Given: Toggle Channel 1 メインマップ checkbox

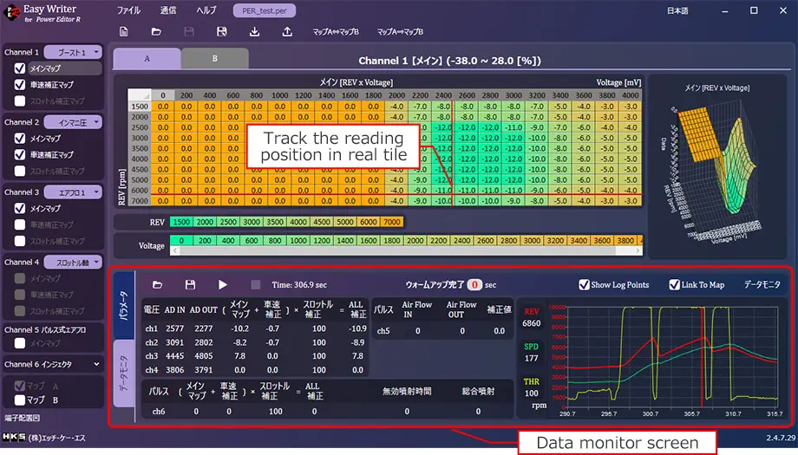Looking at the screenshot, I should (x=20, y=68).
